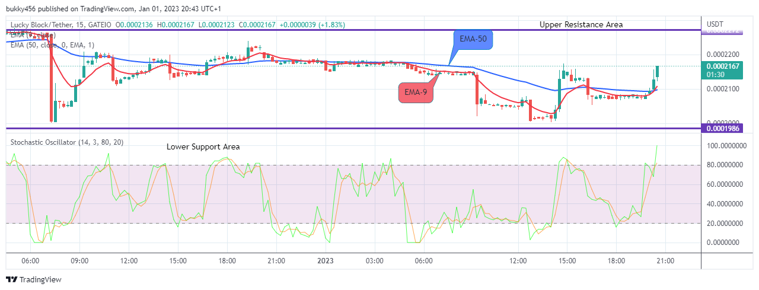Click the TradingView logo at bottom left
Image resolution: width=759 pixels, height=290 pixels.
tap(34, 279)
